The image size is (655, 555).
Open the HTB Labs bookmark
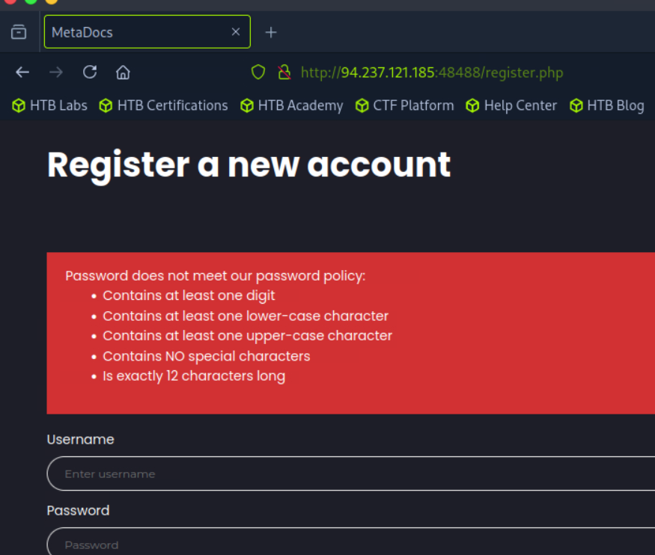pos(50,105)
